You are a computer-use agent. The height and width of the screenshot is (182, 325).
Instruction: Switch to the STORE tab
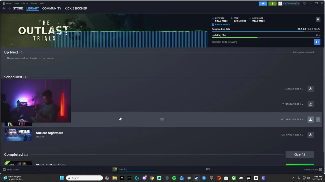pyautogui.click(x=18, y=8)
